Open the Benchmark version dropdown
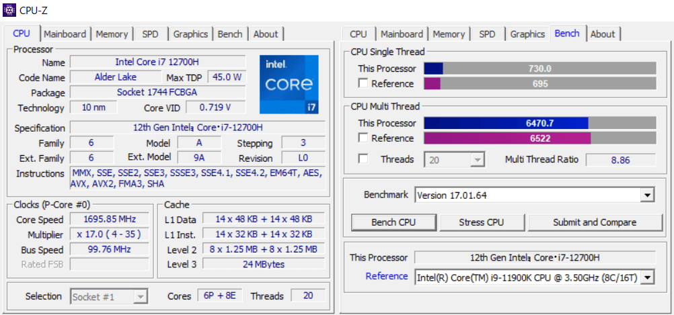The width and height of the screenshot is (674, 315). coord(535,195)
